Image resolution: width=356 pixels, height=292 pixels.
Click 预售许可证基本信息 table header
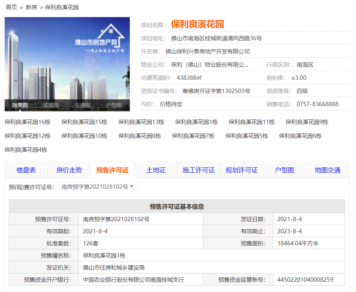click(x=177, y=207)
